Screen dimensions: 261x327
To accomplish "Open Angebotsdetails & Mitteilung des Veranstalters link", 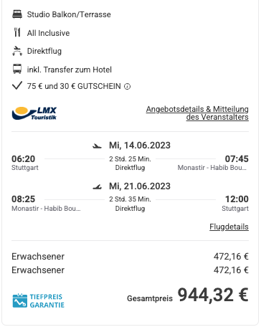I will pyautogui.click(x=197, y=113).
